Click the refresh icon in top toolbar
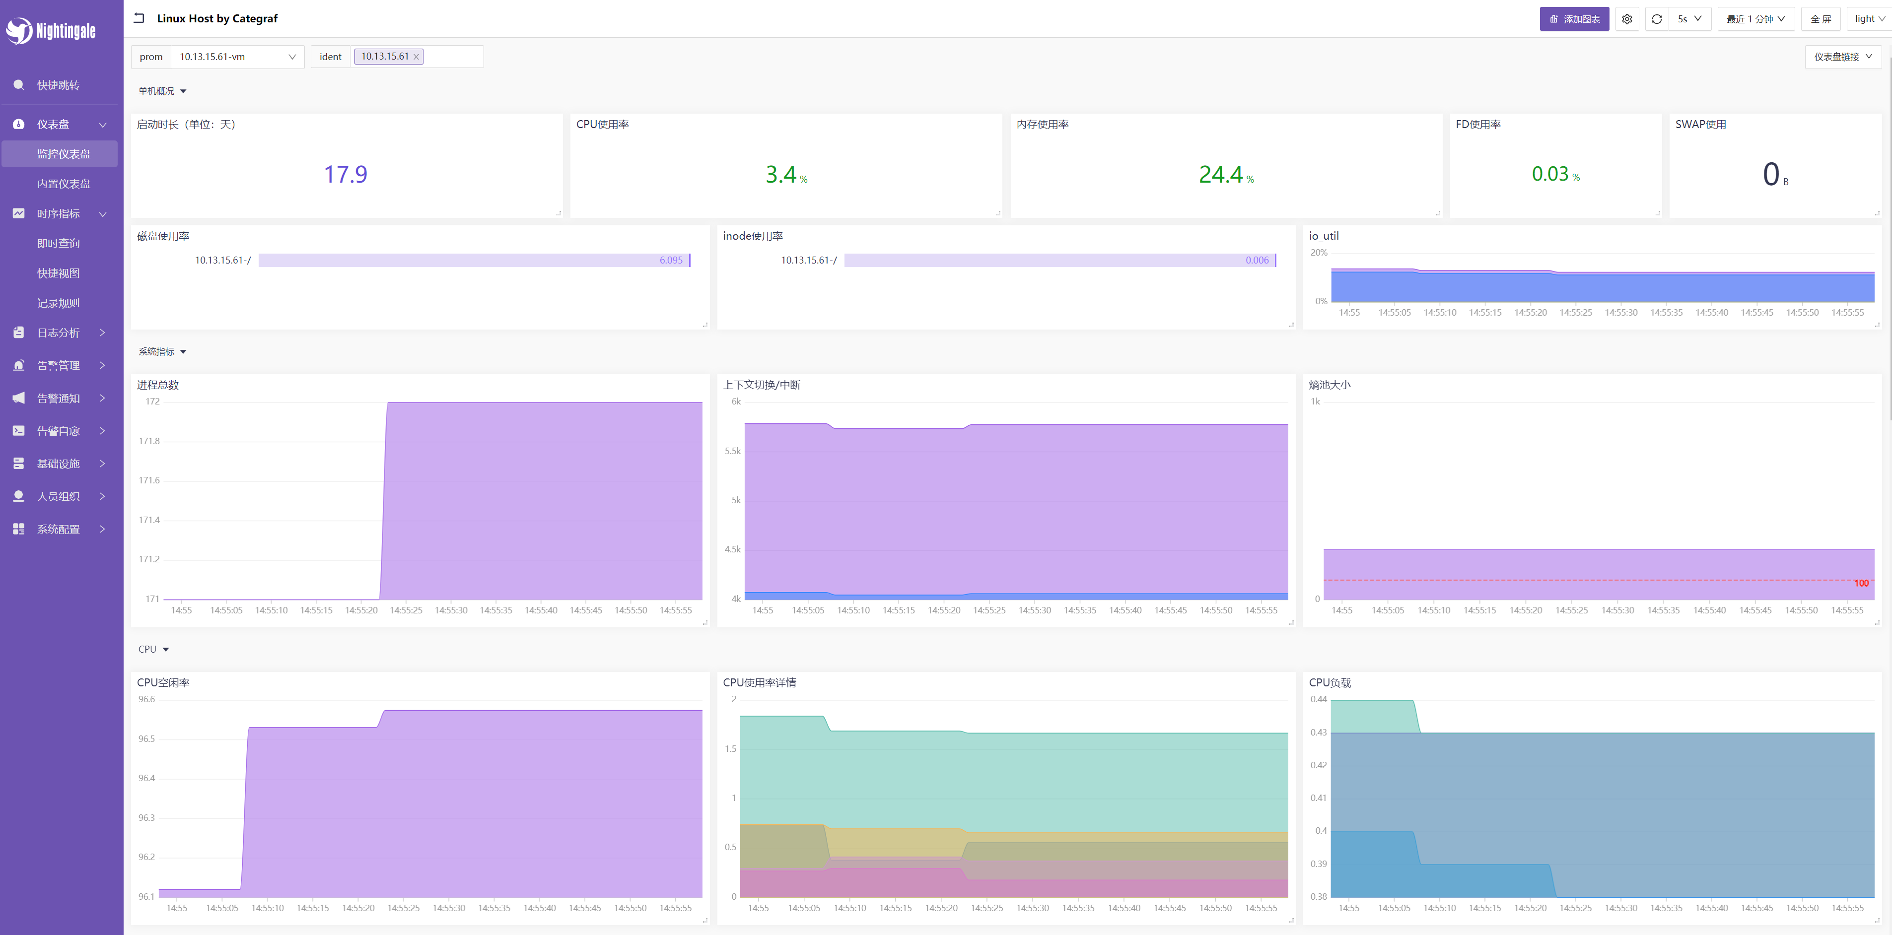This screenshot has height=935, width=1892. pyautogui.click(x=1656, y=19)
